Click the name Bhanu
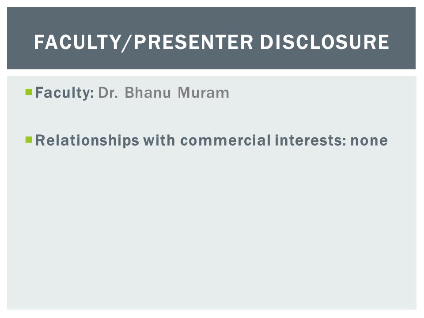 click(148, 93)
